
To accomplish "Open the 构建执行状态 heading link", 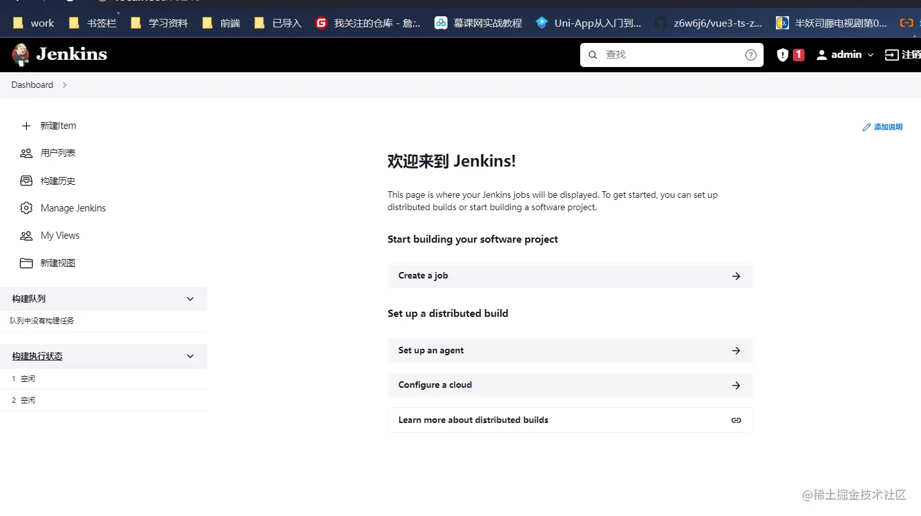I will tap(37, 357).
